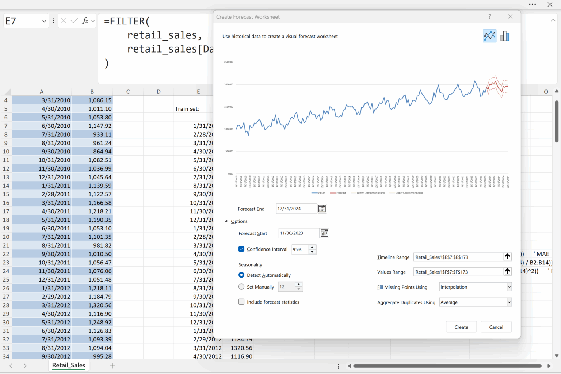561x374 pixels.
Task: Open the forecast dialog help question mark
Action: click(x=489, y=16)
